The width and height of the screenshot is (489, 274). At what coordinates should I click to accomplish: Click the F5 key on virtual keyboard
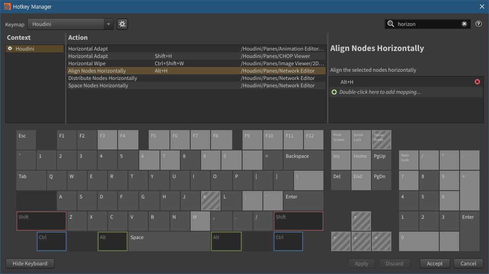(x=159, y=140)
